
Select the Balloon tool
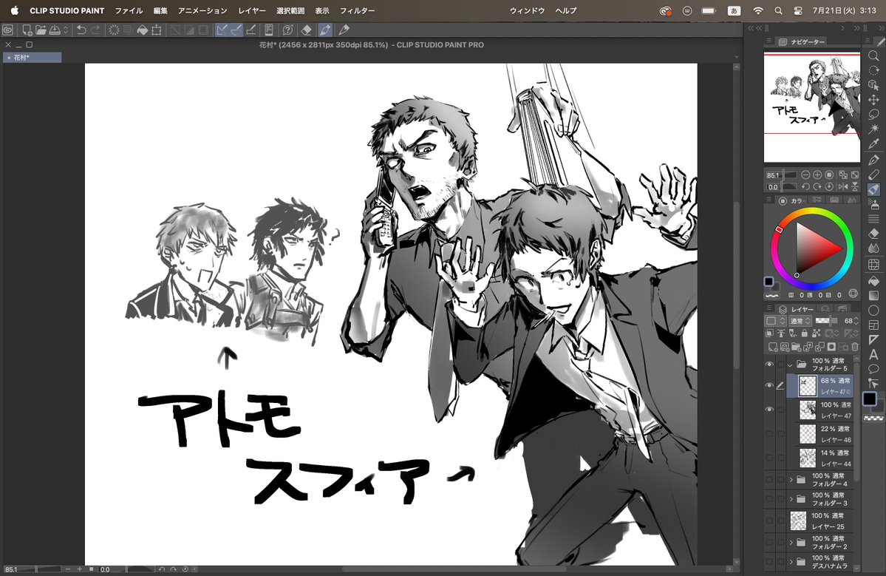click(873, 369)
